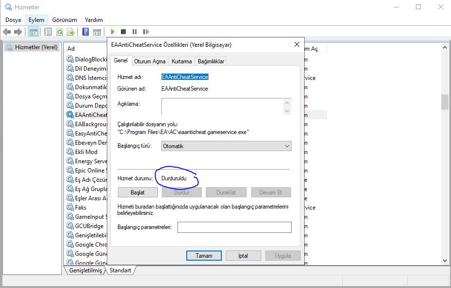This screenshot has height=288, width=451.
Task: Select the DNS İstemci service row
Action: coord(87,77)
